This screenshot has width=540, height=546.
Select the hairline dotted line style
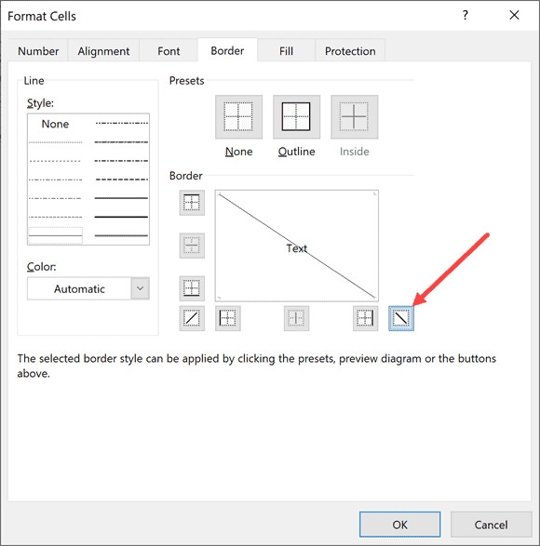(x=55, y=142)
